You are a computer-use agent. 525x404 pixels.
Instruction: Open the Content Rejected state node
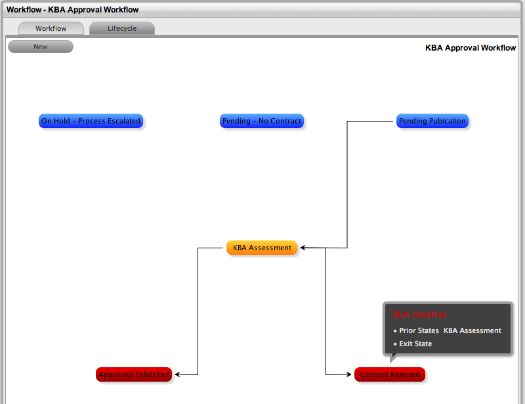390,374
